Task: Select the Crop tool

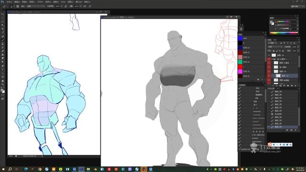Action: (2, 29)
